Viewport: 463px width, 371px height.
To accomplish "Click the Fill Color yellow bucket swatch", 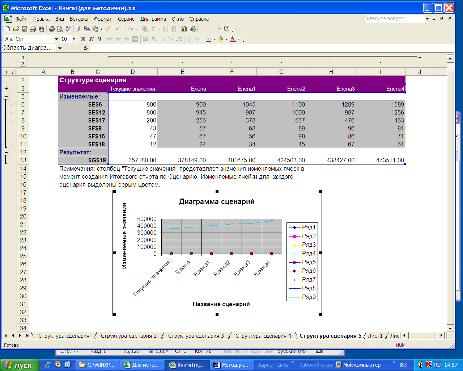I will 221,39.
